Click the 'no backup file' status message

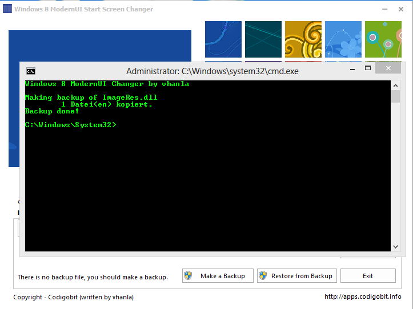tap(93, 277)
